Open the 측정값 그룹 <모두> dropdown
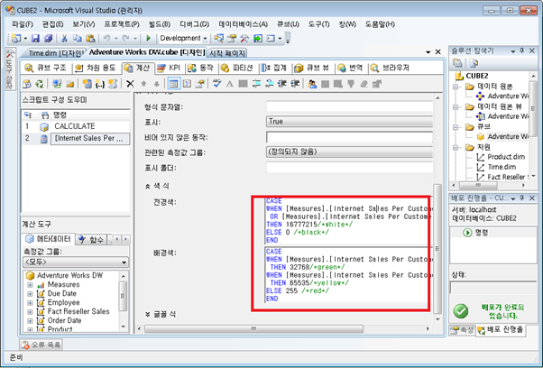Screen dimensions: 543x368 (76, 262)
